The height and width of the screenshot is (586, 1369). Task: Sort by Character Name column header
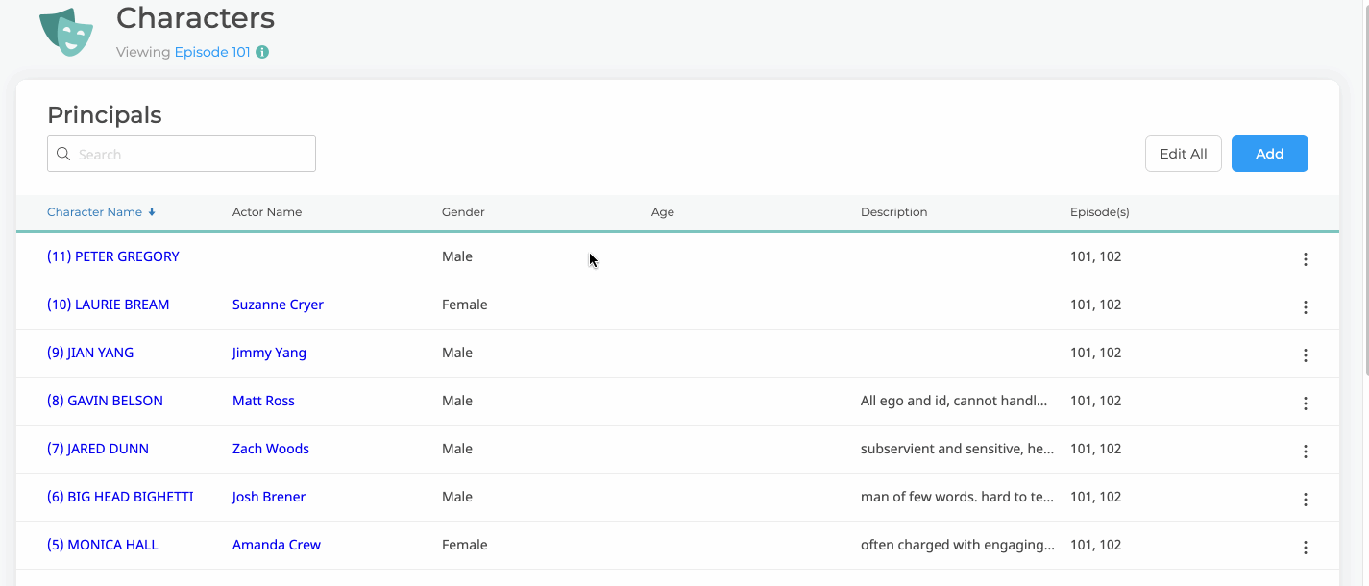94,212
